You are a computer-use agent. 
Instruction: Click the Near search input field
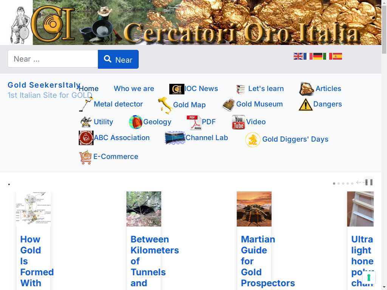53,59
